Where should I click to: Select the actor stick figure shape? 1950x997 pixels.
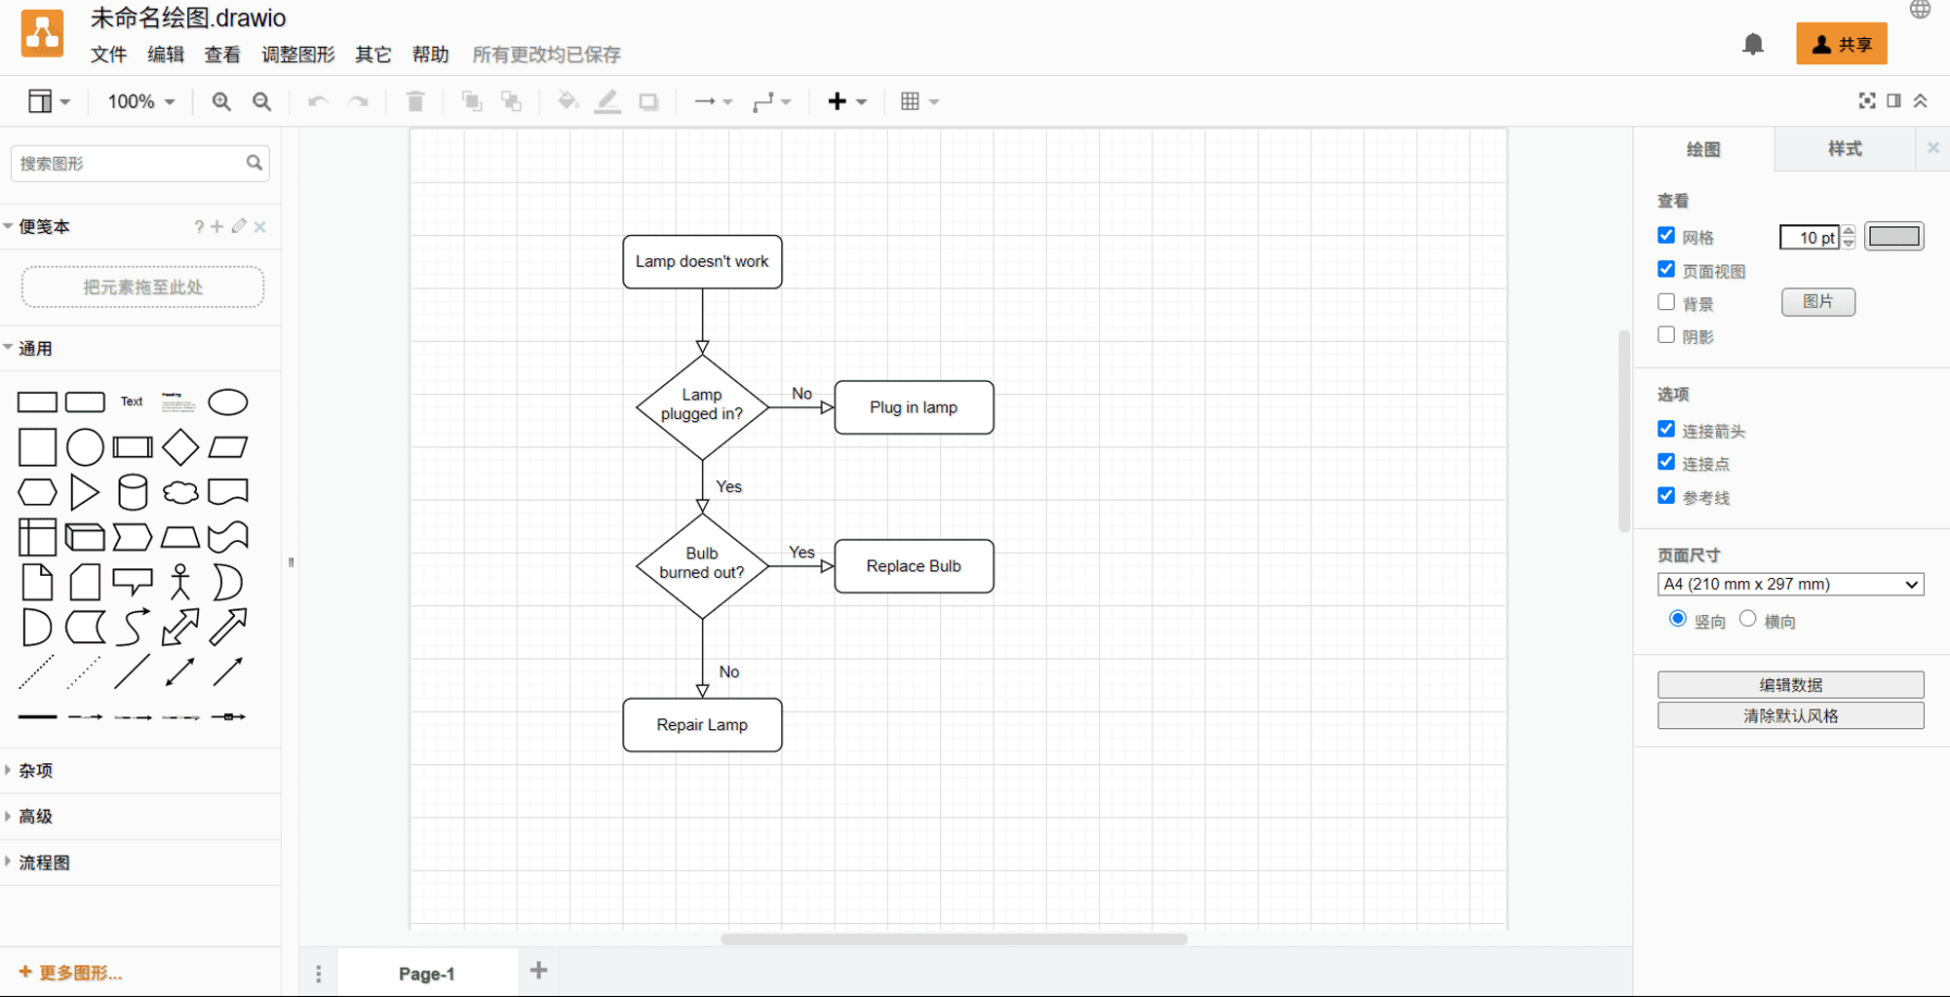coord(180,582)
